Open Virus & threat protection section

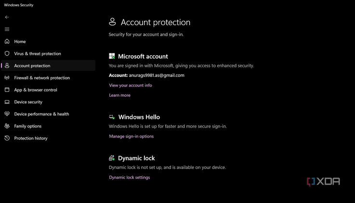point(48,53)
